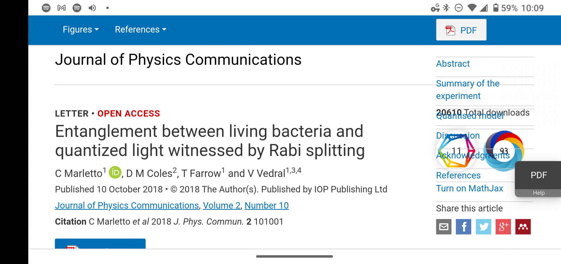Open the Dimensions citation badge showing 93

pos(504,151)
